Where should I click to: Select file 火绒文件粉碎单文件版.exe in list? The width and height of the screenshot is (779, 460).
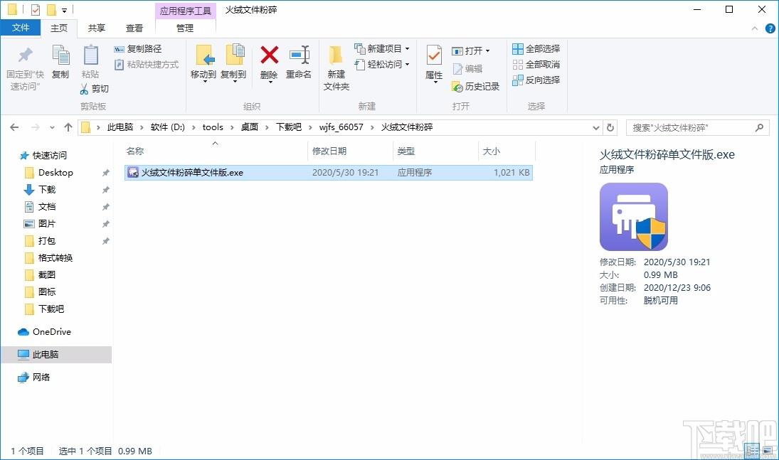coord(329,172)
